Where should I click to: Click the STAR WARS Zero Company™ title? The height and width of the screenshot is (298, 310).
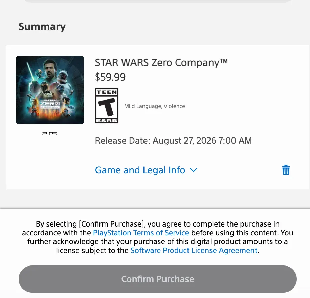pyautogui.click(x=161, y=63)
